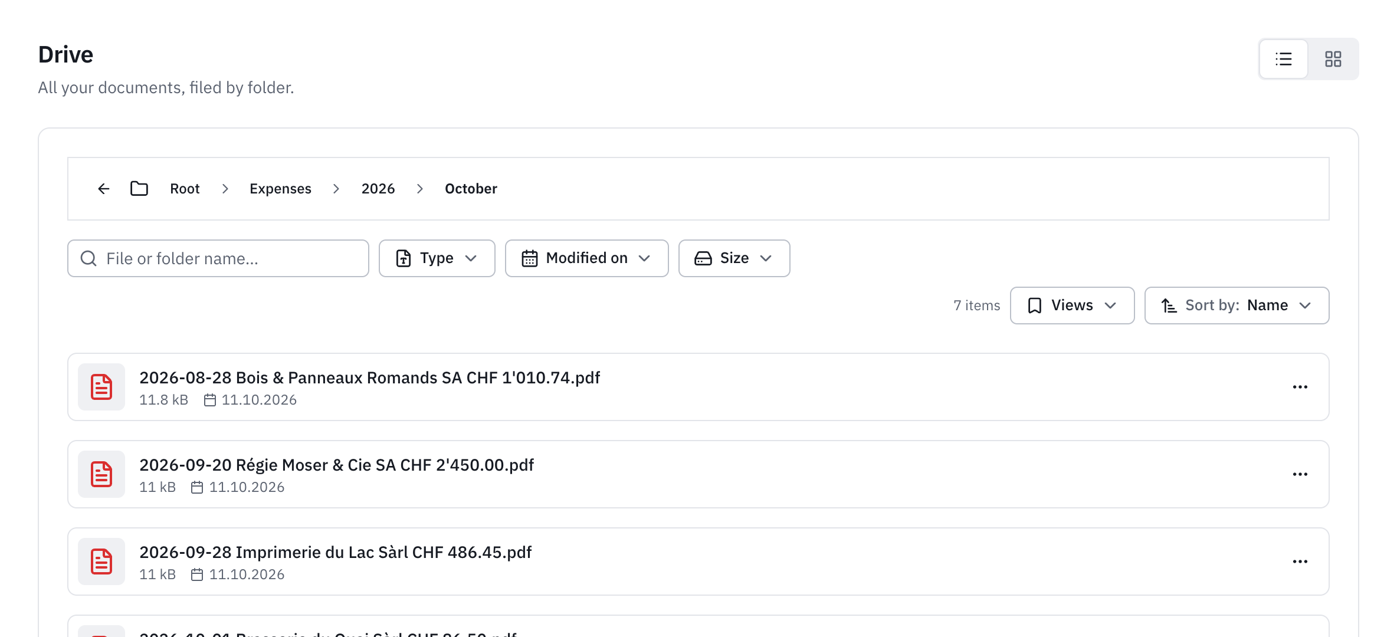Navigate to 2026 folder in breadcrumb
Image resolution: width=1397 pixels, height=637 pixels.
[378, 189]
